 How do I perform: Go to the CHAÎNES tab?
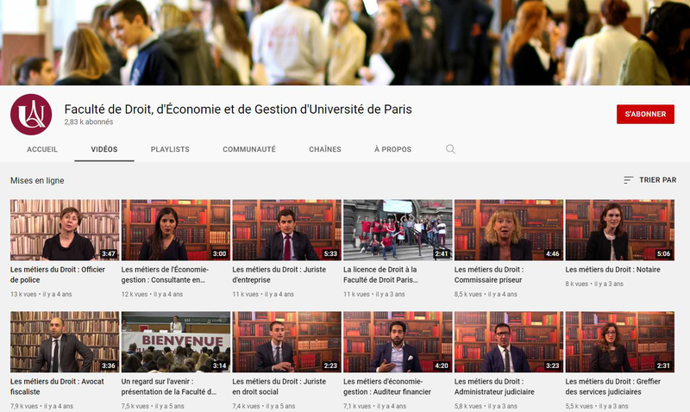click(x=325, y=149)
